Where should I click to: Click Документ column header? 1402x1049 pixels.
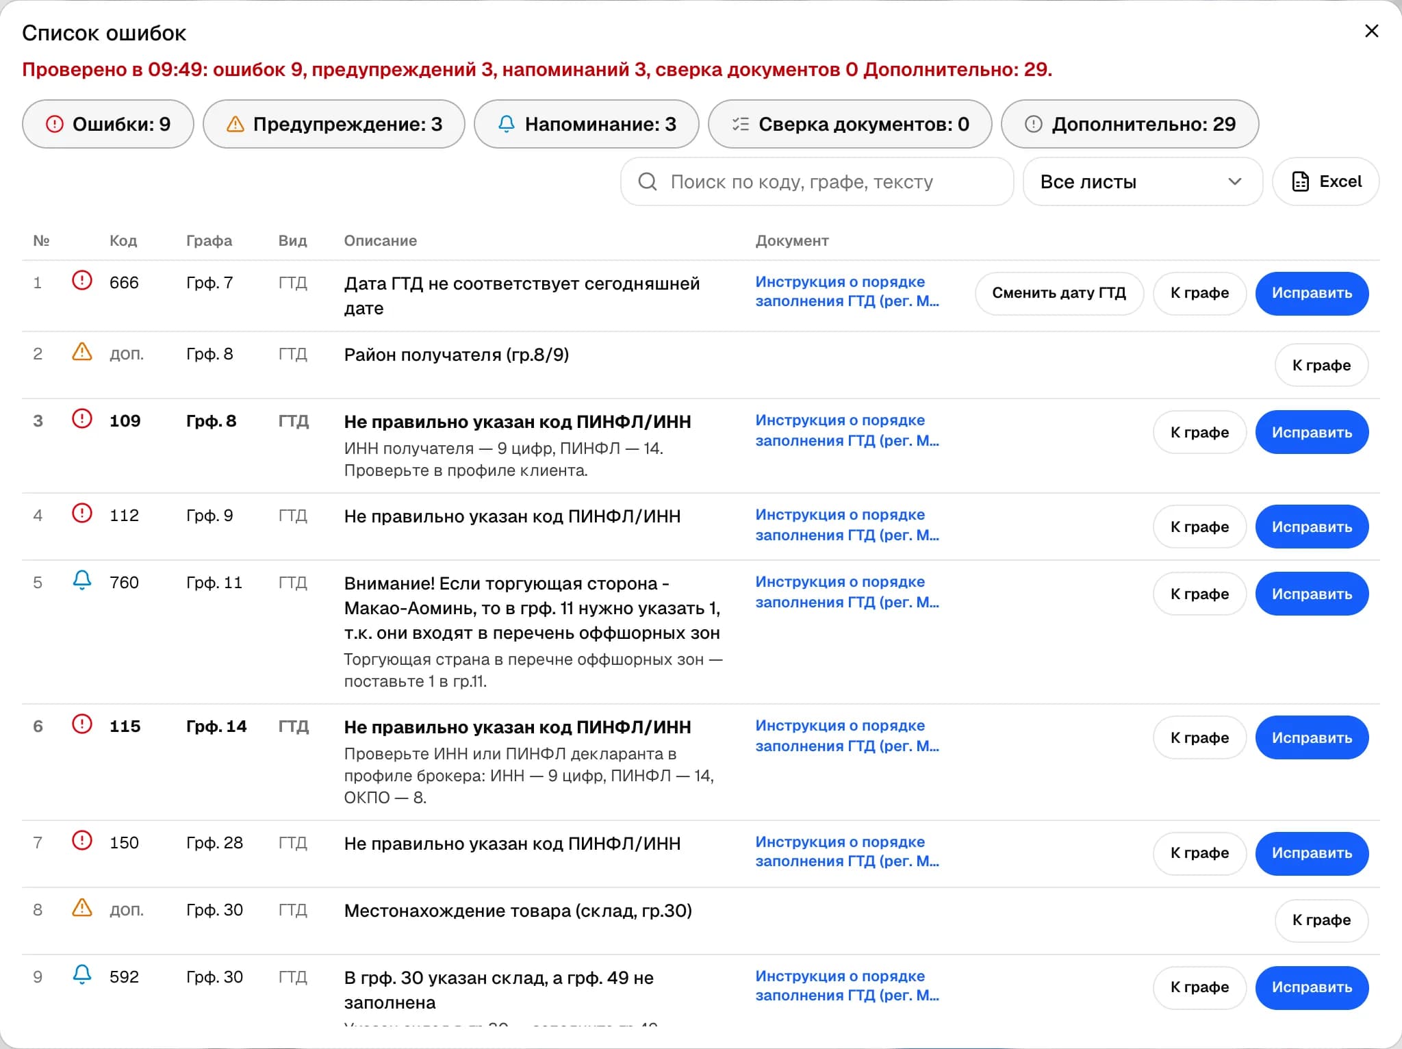[x=792, y=241]
